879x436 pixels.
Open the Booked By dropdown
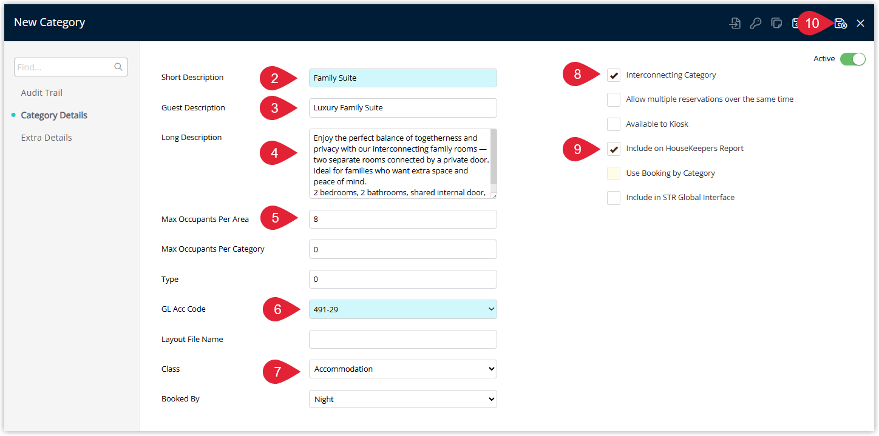click(403, 399)
